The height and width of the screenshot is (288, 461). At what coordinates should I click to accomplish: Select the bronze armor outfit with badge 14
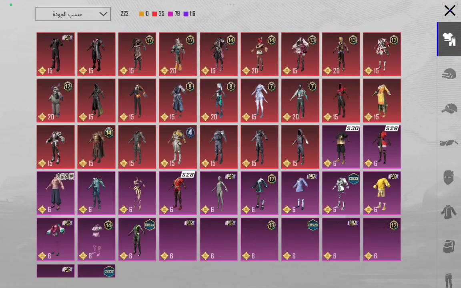point(96,147)
